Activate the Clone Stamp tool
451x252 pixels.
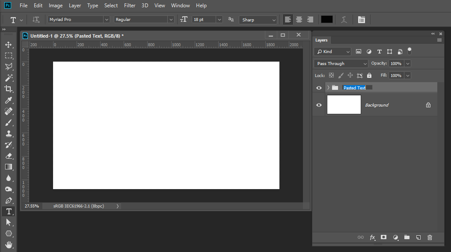point(9,133)
